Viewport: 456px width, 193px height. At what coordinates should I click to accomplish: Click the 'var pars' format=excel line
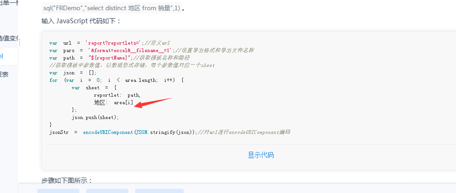coord(152,50)
